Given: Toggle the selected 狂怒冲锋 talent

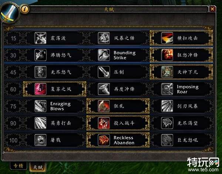Looking at the screenshot, I should [181, 55].
